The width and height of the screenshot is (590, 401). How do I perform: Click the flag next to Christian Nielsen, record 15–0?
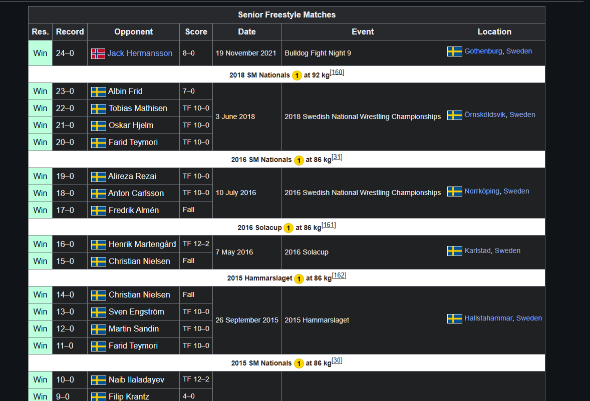pyautogui.click(x=99, y=261)
